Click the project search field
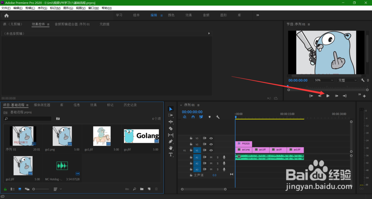Screen dimensions: 372x199 pos(28,118)
